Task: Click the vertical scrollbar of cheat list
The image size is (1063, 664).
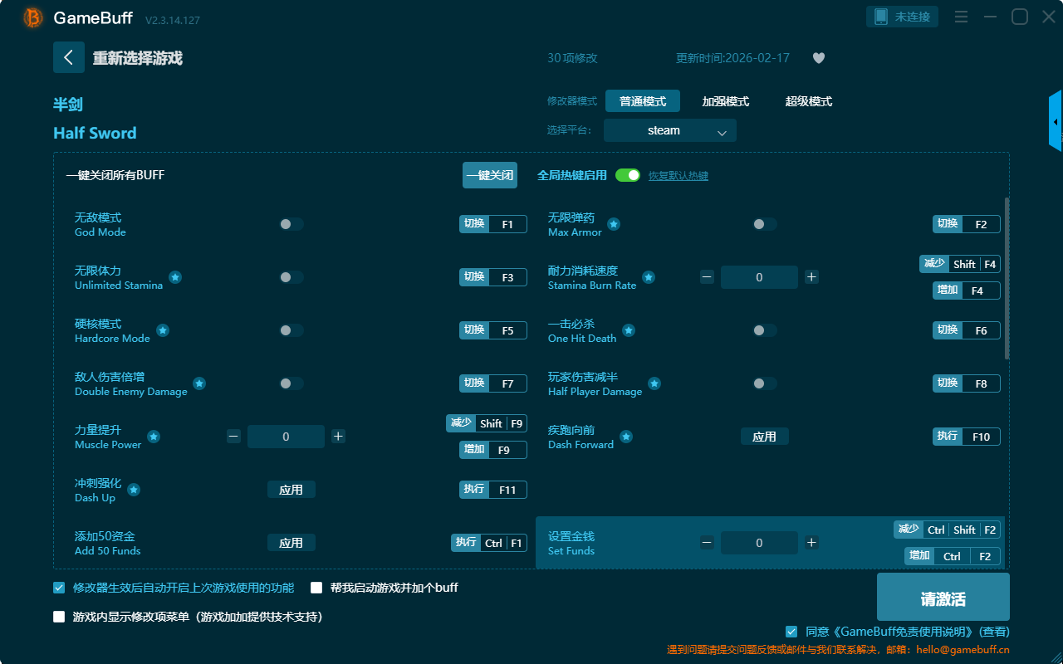Action: pyautogui.click(x=1007, y=278)
